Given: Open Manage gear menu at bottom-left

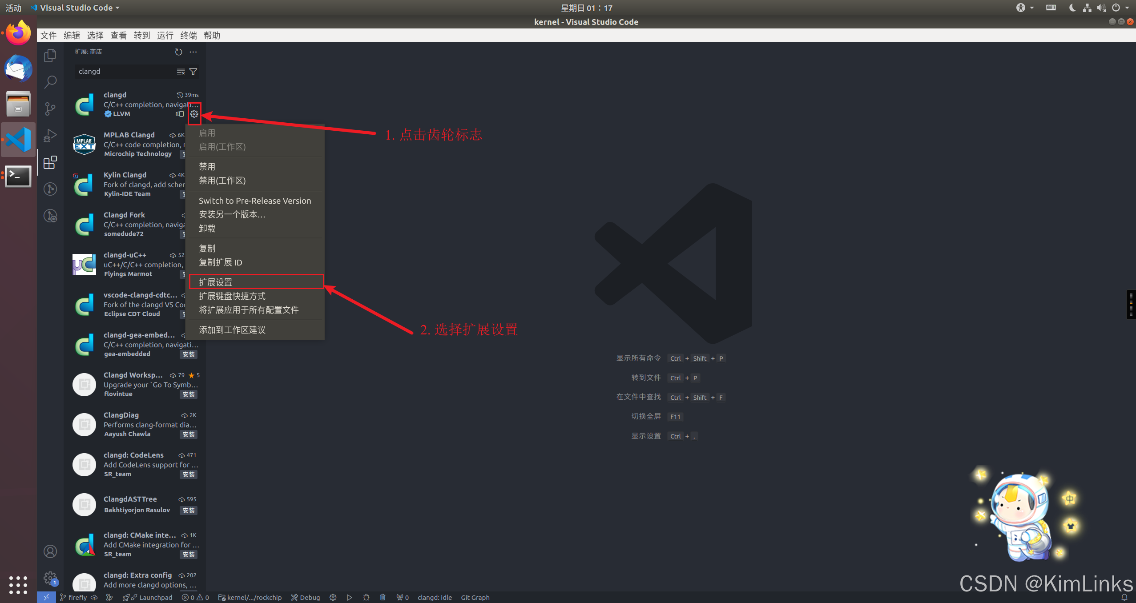Looking at the screenshot, I should [50, 578].
